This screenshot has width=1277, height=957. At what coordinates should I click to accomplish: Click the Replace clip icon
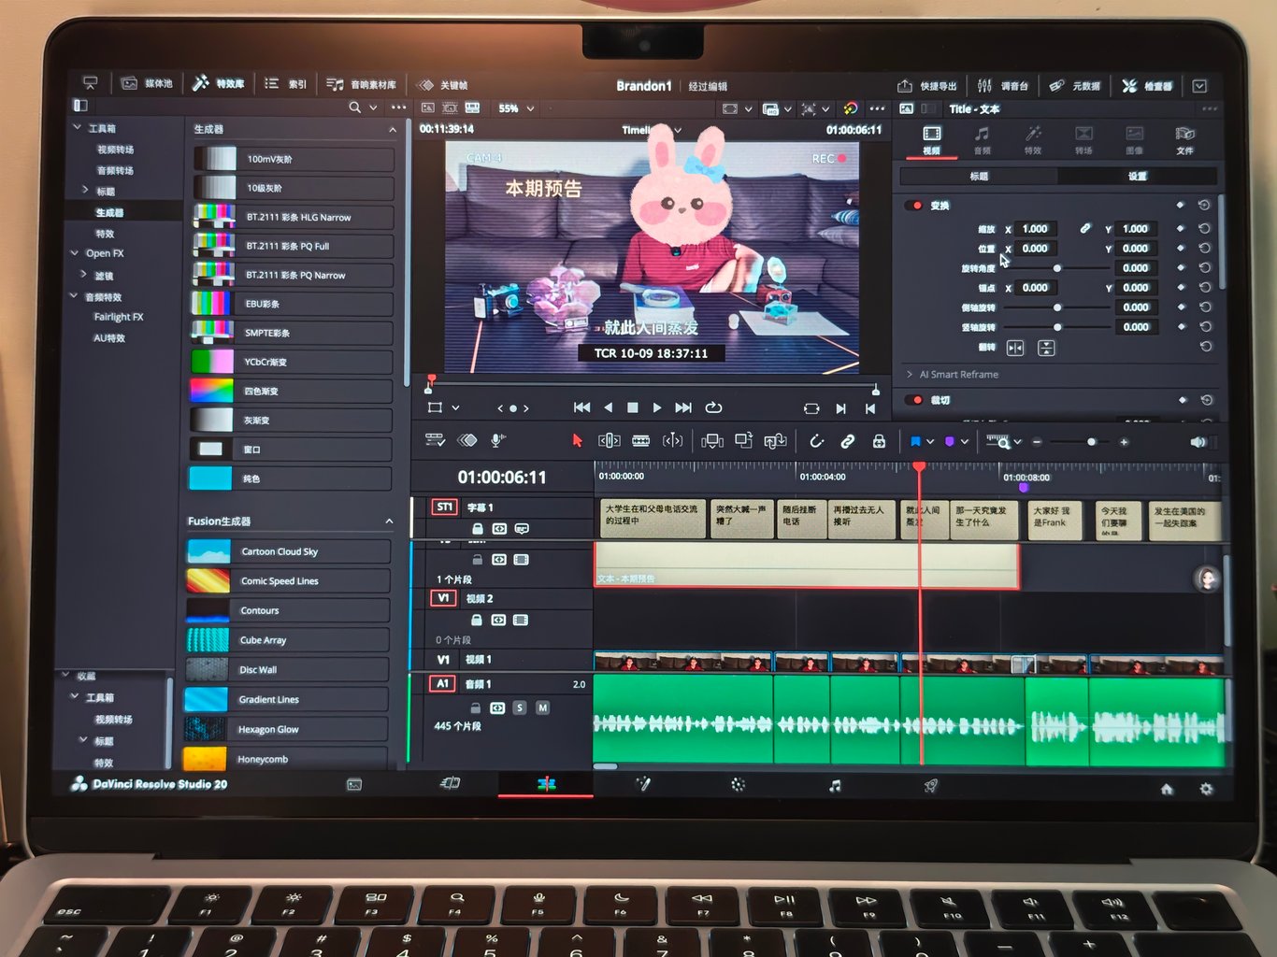tap(775, 440)
